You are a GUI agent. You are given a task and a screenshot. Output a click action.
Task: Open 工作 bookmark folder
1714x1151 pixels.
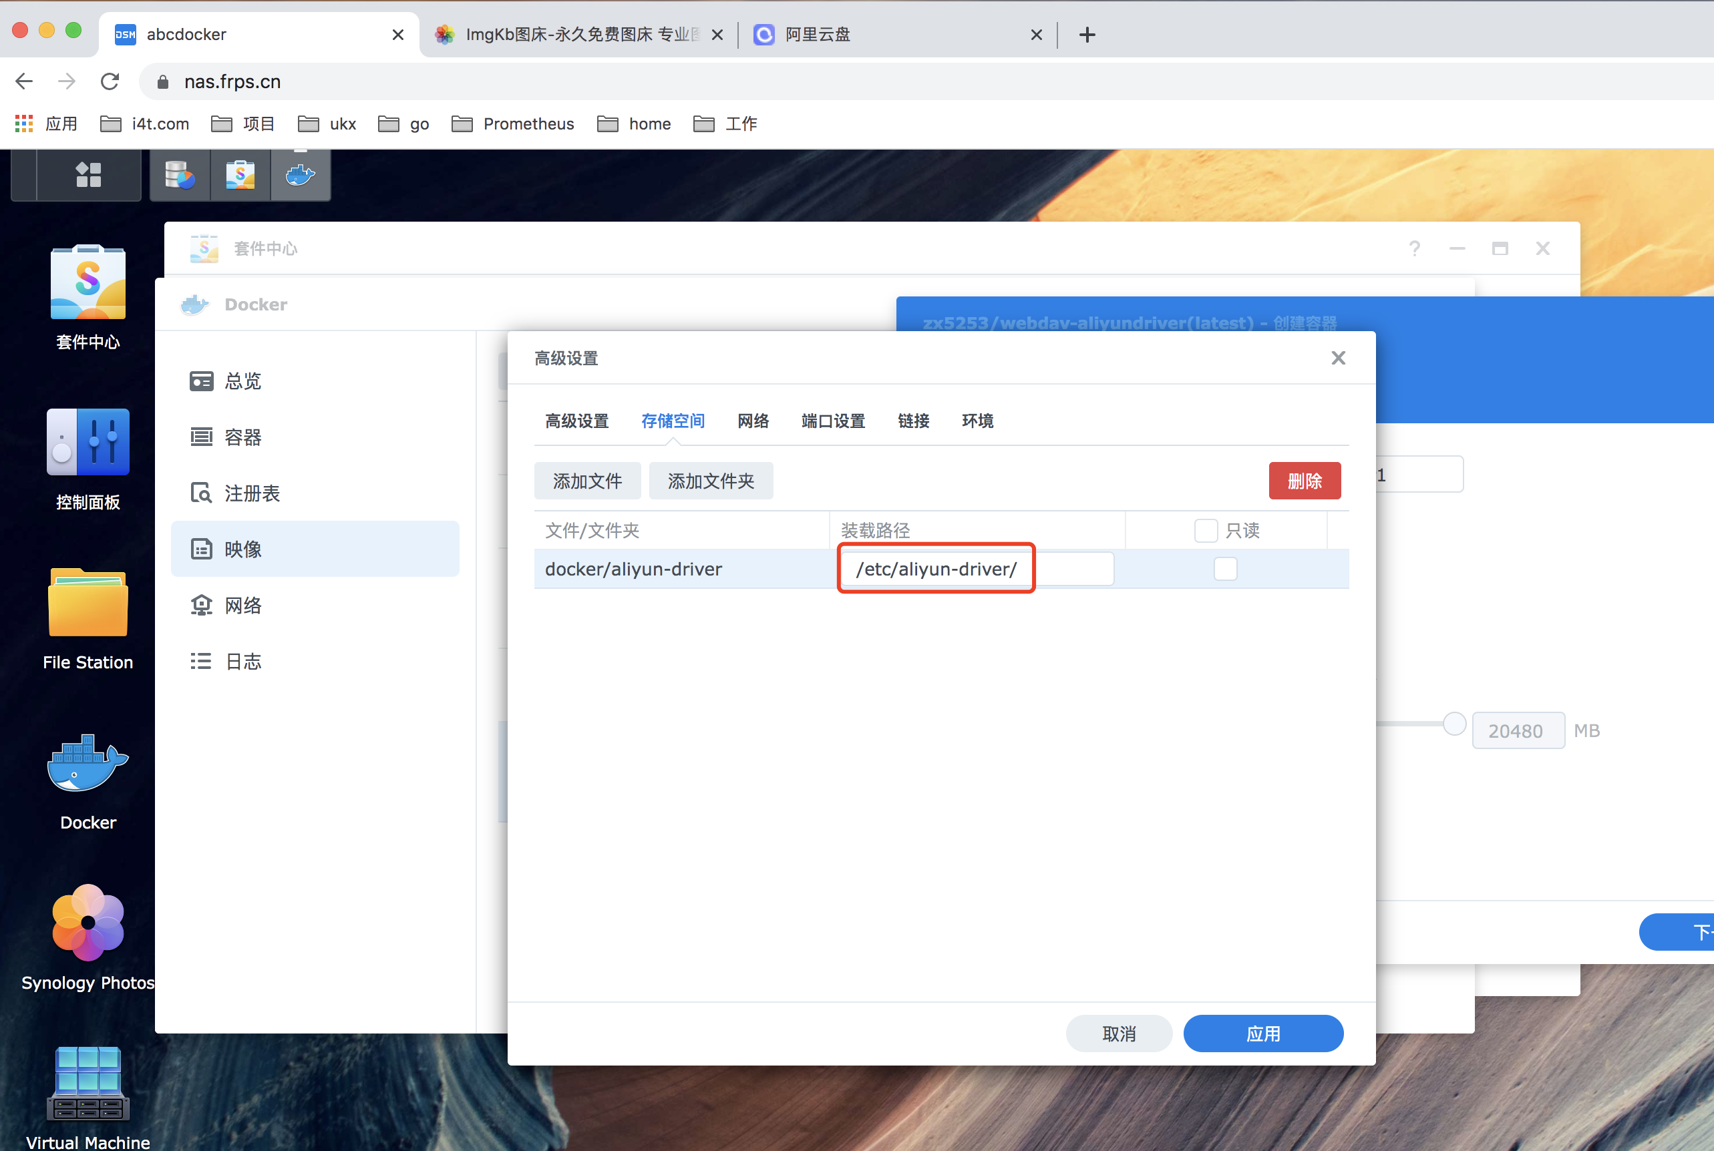point(725,124)
